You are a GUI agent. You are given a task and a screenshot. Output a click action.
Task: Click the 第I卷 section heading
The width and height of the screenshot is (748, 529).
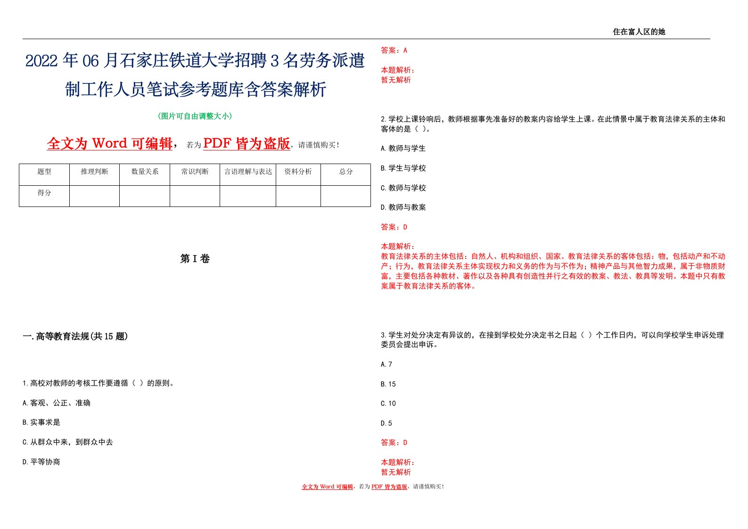195,259
